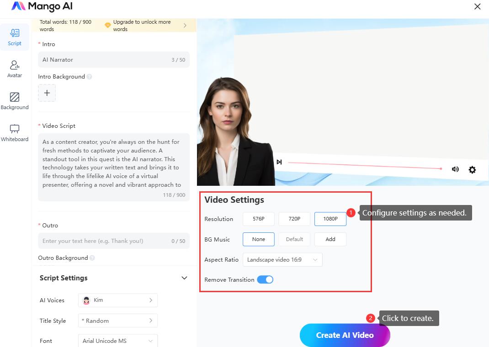Open the Background sidebar panel
Screen dimensions: 489x347
(x=15, y=101)
